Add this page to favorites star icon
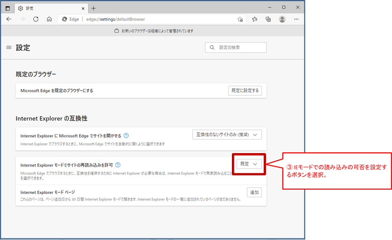 pos(240,19)
